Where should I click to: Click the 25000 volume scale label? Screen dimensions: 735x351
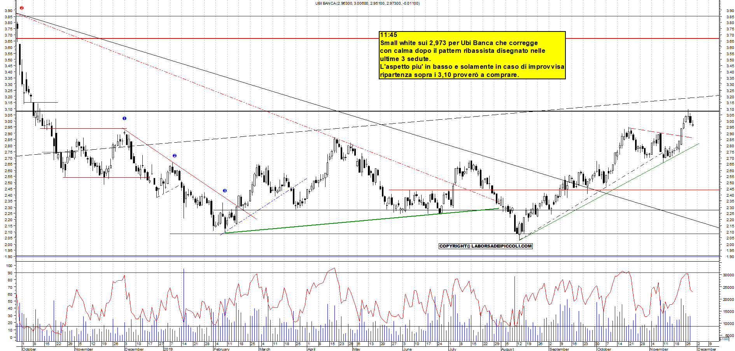(x=728, y=287)
